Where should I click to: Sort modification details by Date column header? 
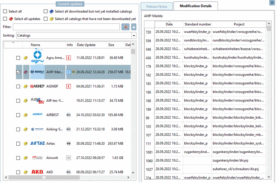169,24
